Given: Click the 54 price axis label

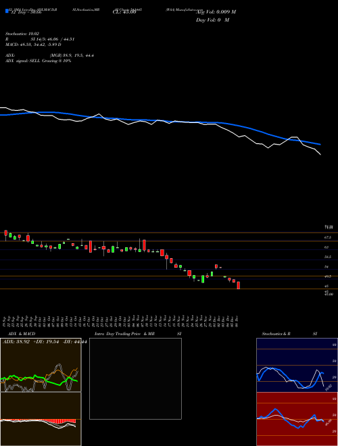Looking at the screenshot, I should coord(327,267).
